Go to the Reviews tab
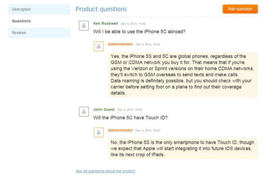 pos(39,33)
